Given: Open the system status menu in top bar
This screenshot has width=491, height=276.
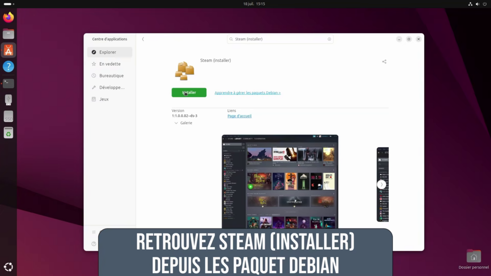Looking at the screenshot, I should (477, 4).
